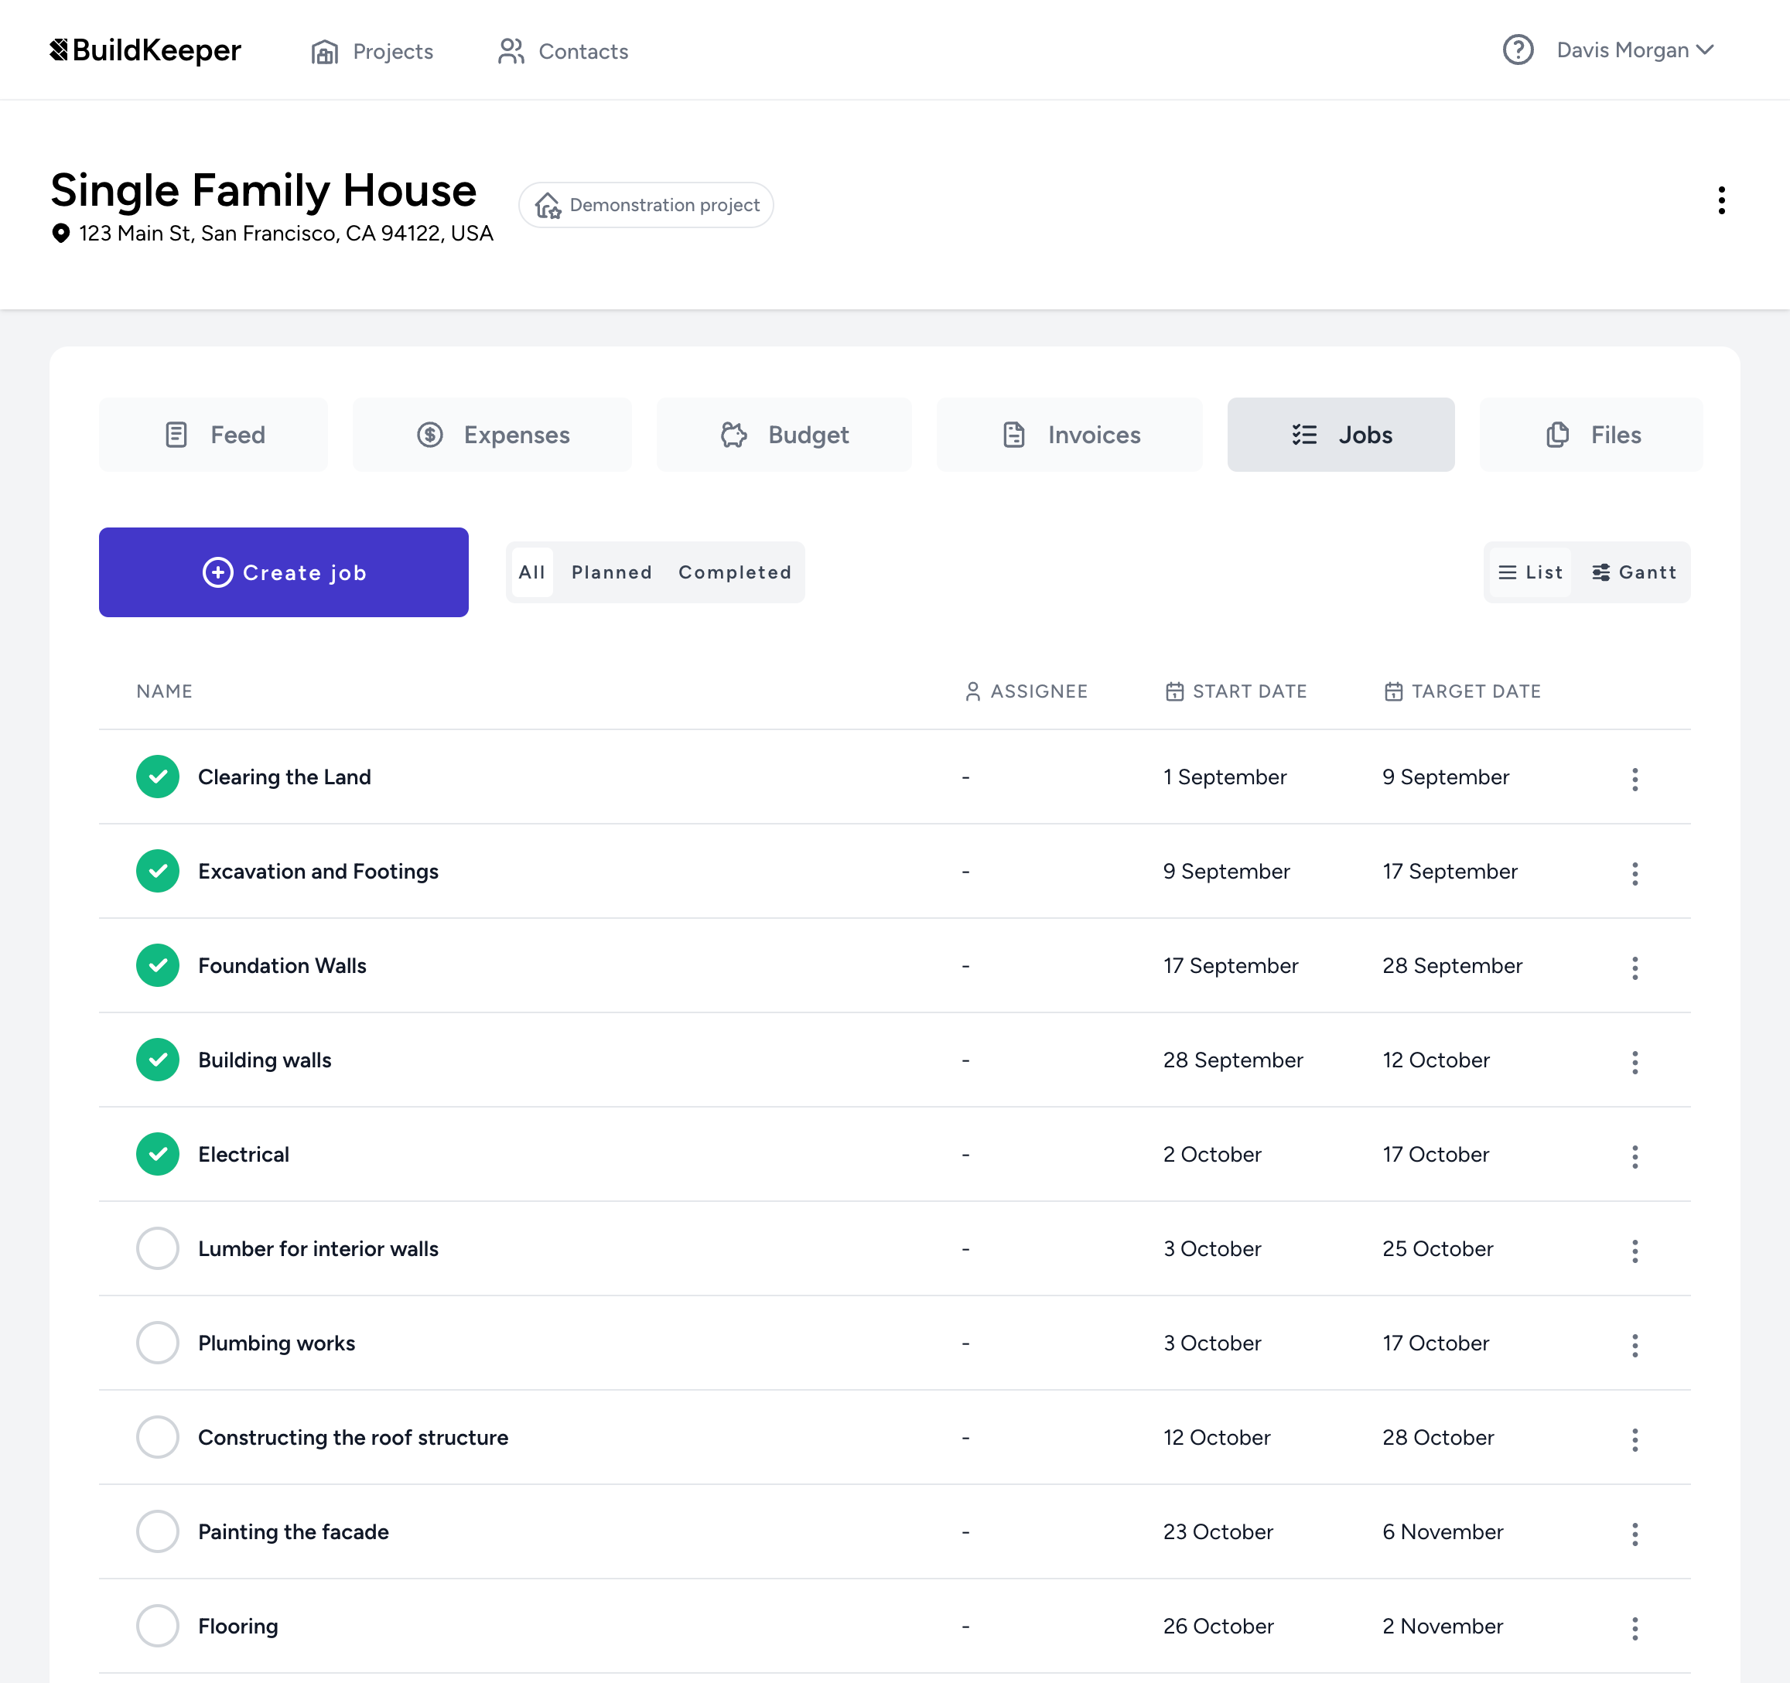Click the help question mark icon
The width and height of the screenshot is (1790, 1683).
(1518, 50)
